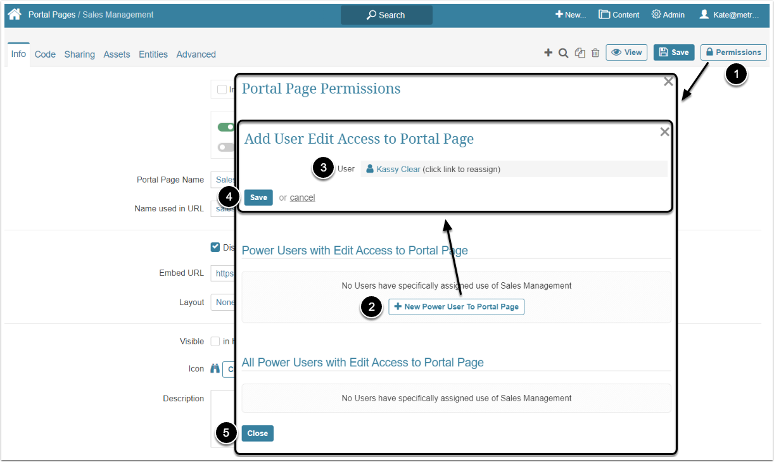This screenshot has width=774, height=462.
Task: Switch to the Advanced tab
Action: (x=196, y=54)
